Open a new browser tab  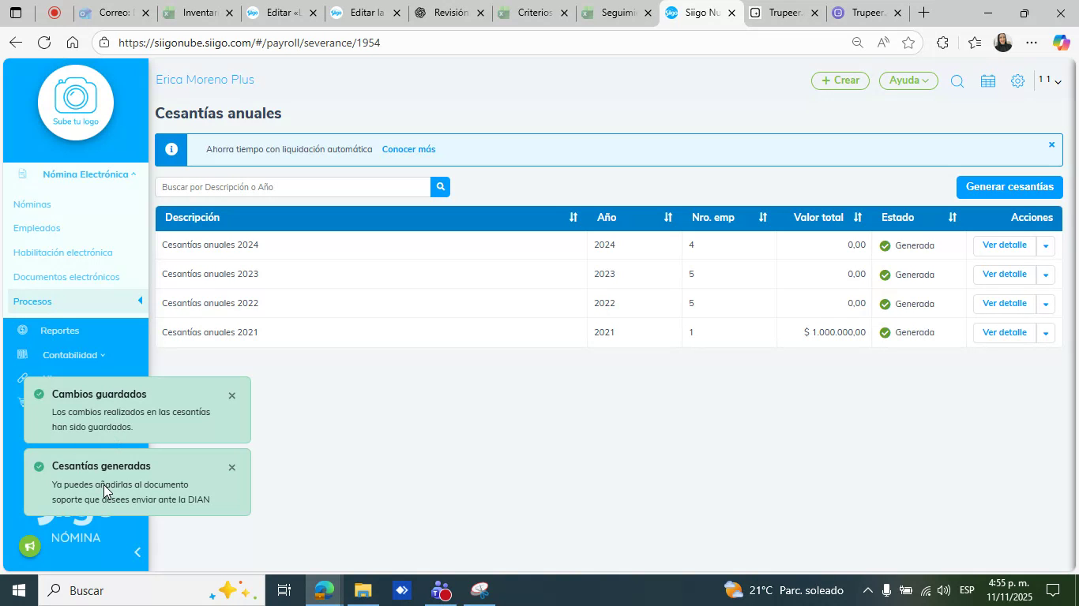[923, 13]
